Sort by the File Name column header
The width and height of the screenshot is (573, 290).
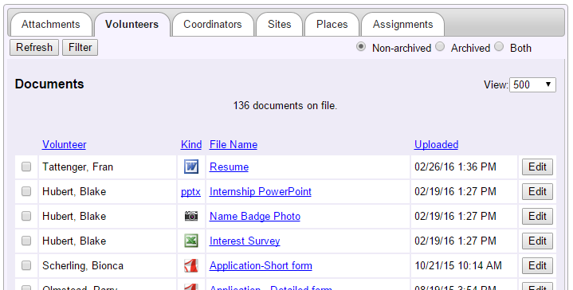coord(234,145)
